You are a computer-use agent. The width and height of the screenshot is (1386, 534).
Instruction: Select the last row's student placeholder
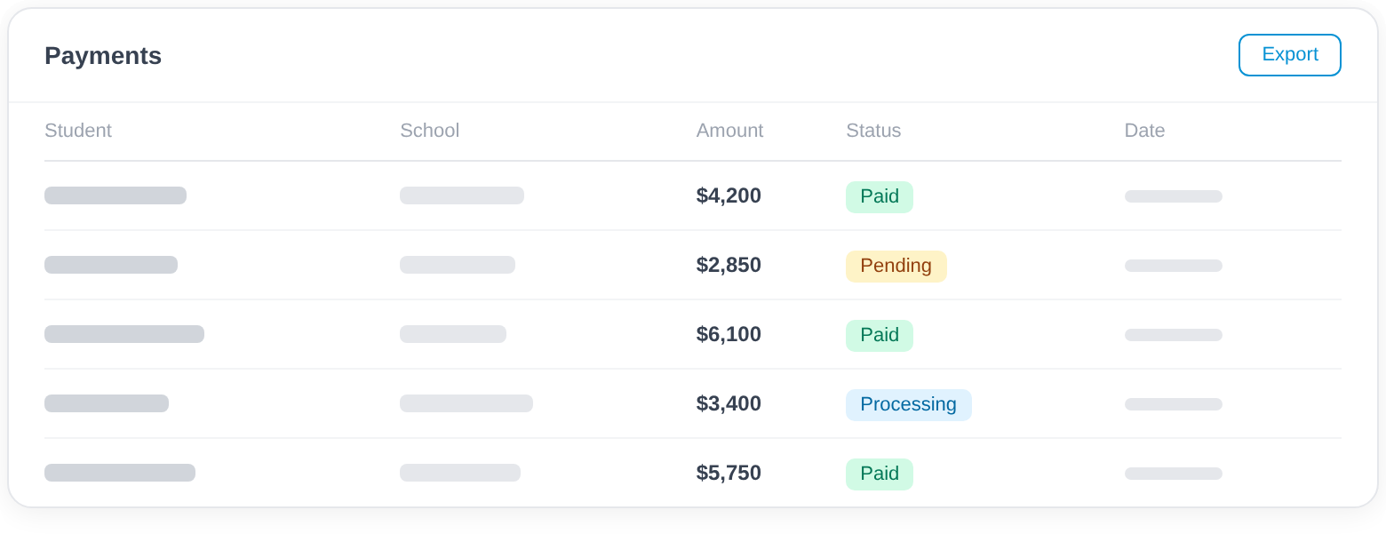pyautogui.click(x=120, y=473)
